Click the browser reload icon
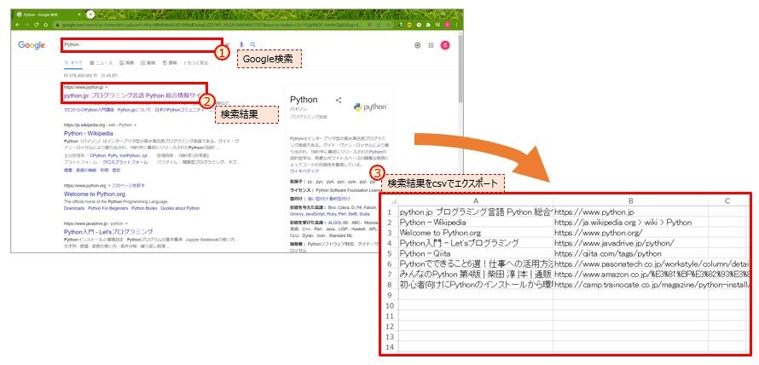The width and height of the screenshot is (759, 365). 38,24
